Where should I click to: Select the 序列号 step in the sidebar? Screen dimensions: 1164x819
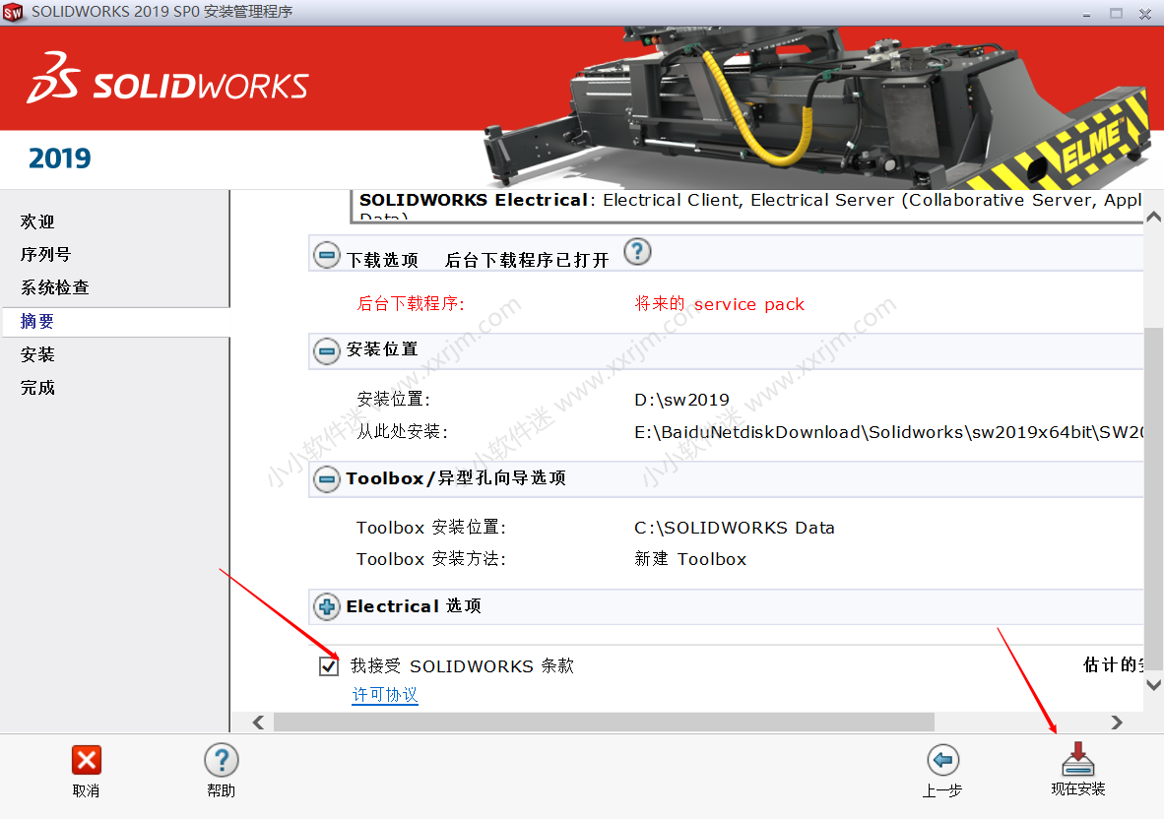[45, 254]
